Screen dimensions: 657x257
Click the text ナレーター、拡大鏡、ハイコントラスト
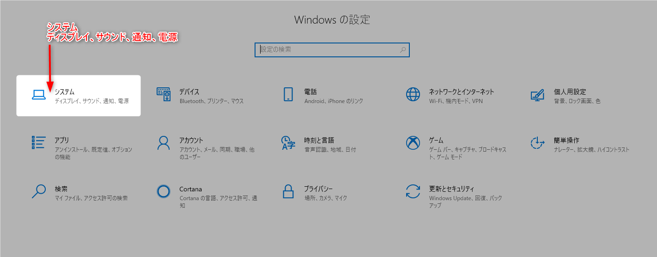click(x=592, y=150)
